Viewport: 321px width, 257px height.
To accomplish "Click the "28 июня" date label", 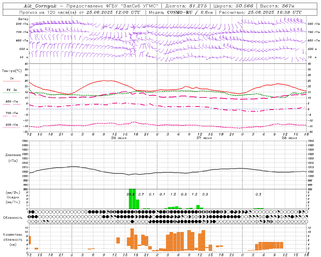I will point(289,138).
